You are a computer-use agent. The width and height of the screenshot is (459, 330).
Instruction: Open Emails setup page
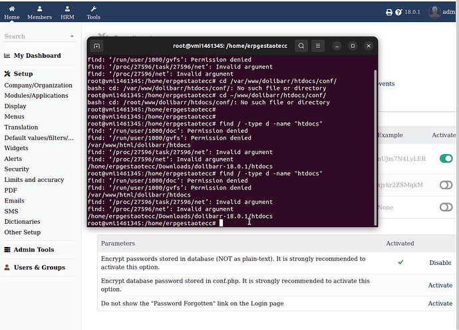point(15,201)
